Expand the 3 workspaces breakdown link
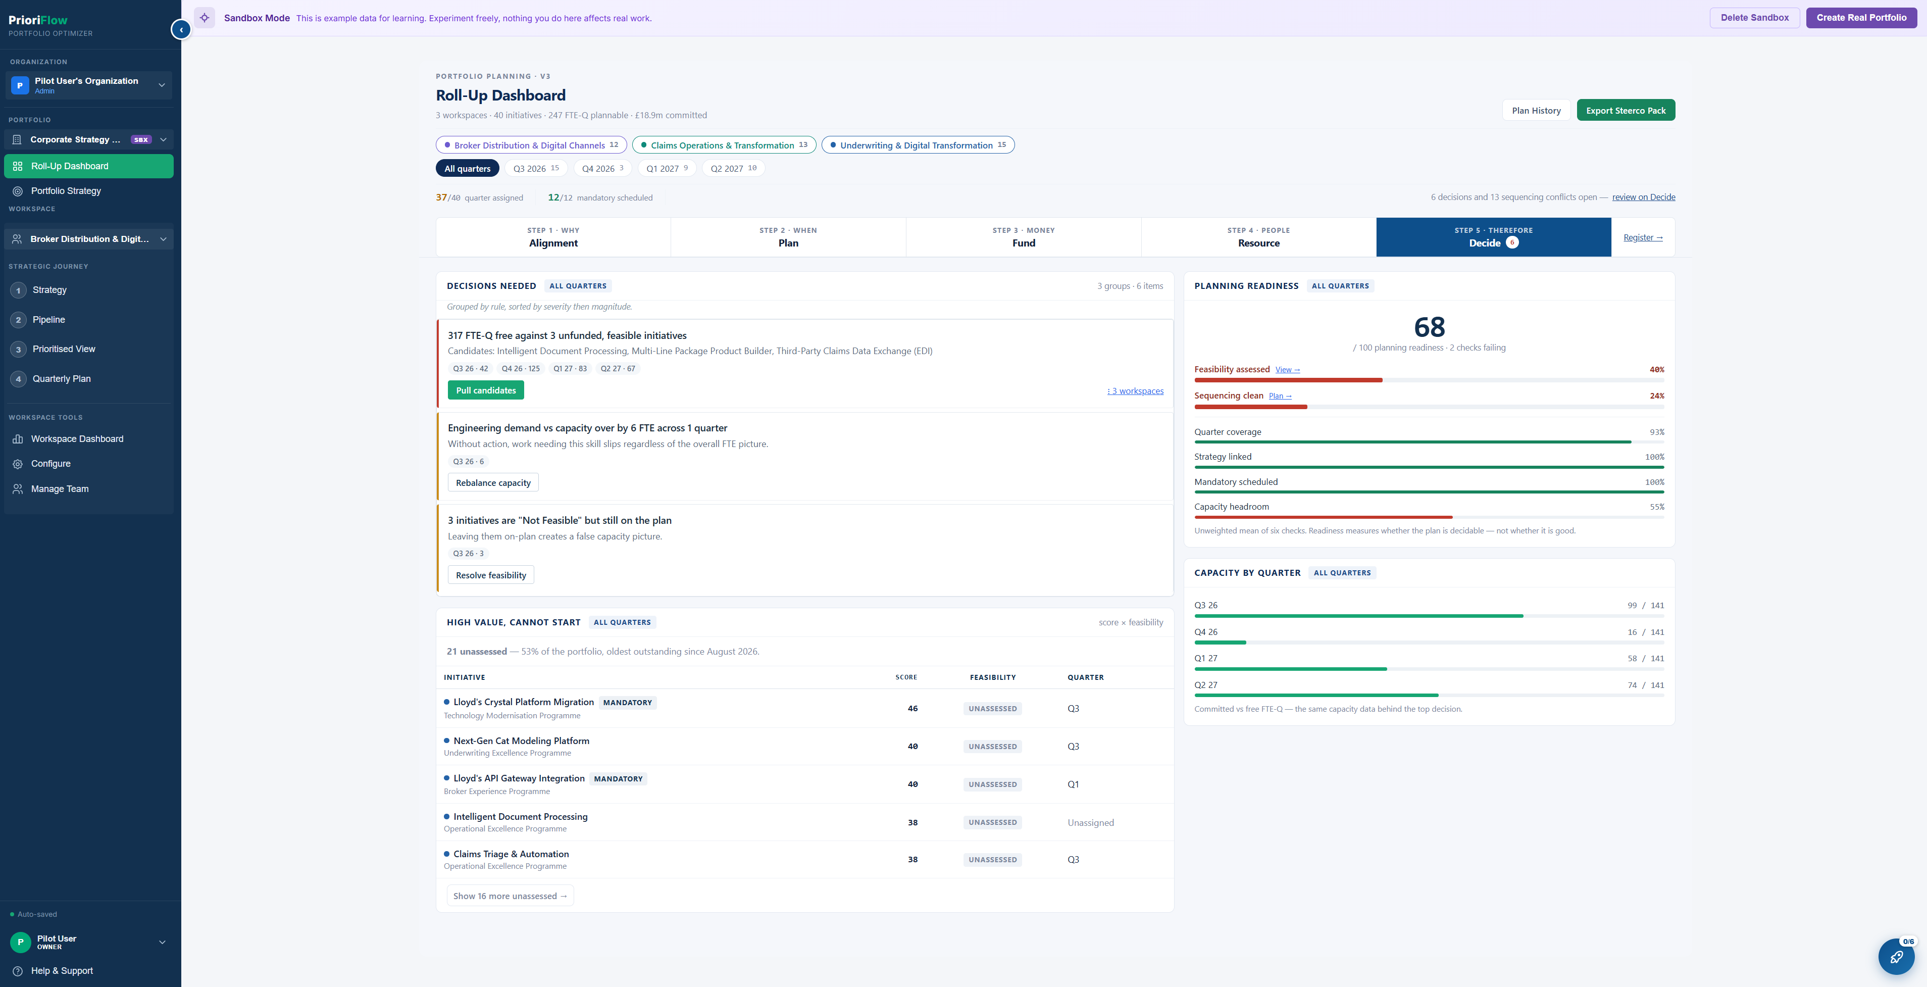Screen dimensions: 1927x987 pos(1136,391)
